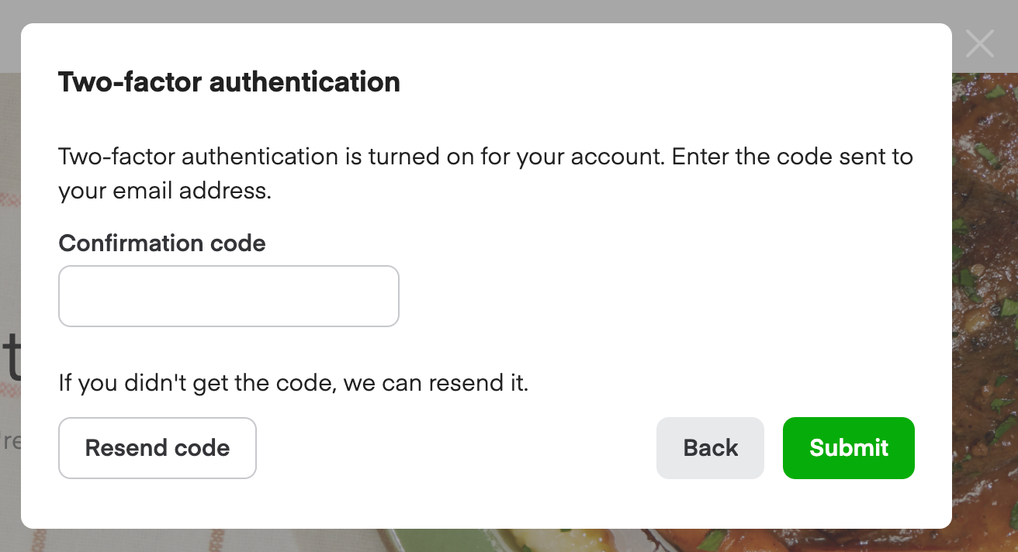Click the Two-factor authentication heading
Image resolution: width=1018 pixels, height=552 pixels.
click(x=228, y=81)
